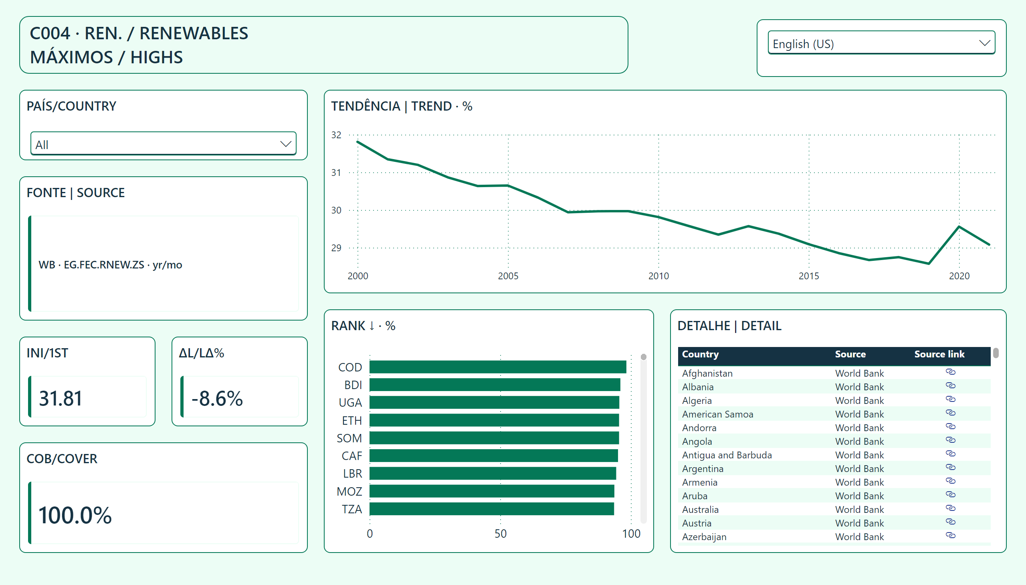1026x585 pixels.
Task: Select the ETH bar in rank chart
Action: click(x=494, y=420)
